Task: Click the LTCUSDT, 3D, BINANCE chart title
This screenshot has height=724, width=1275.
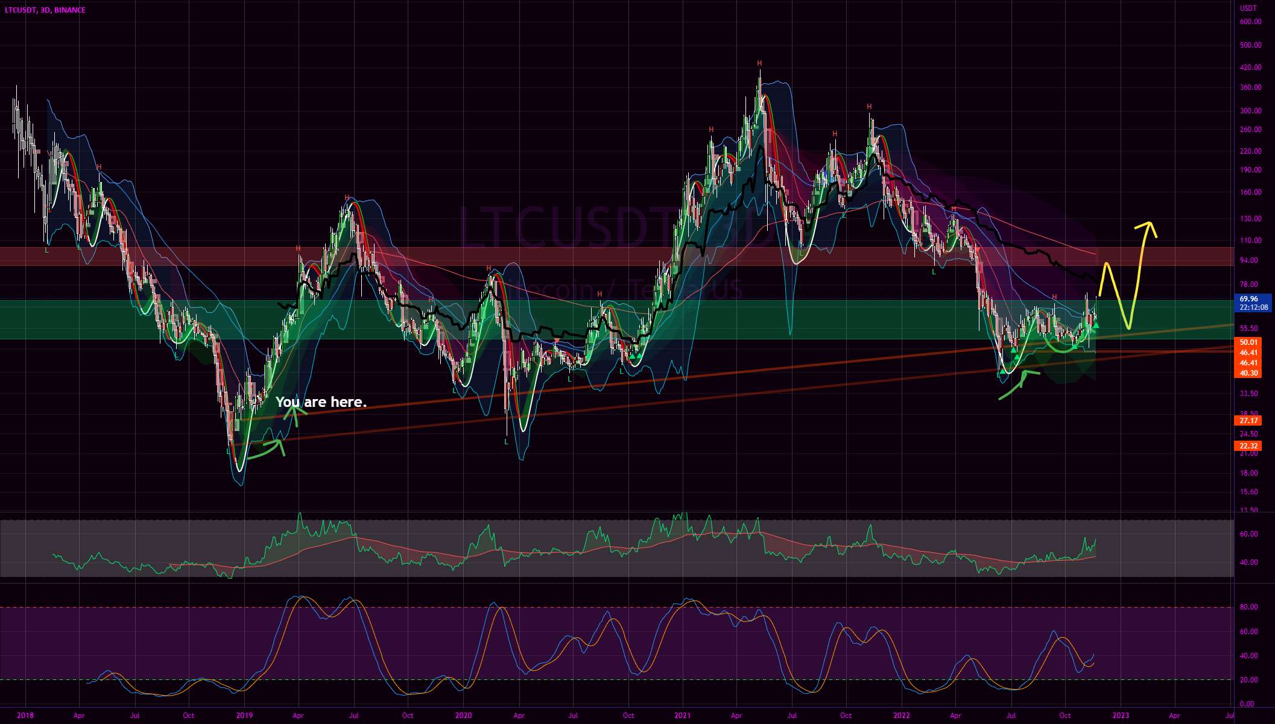Action: click(x=45, y=10)
